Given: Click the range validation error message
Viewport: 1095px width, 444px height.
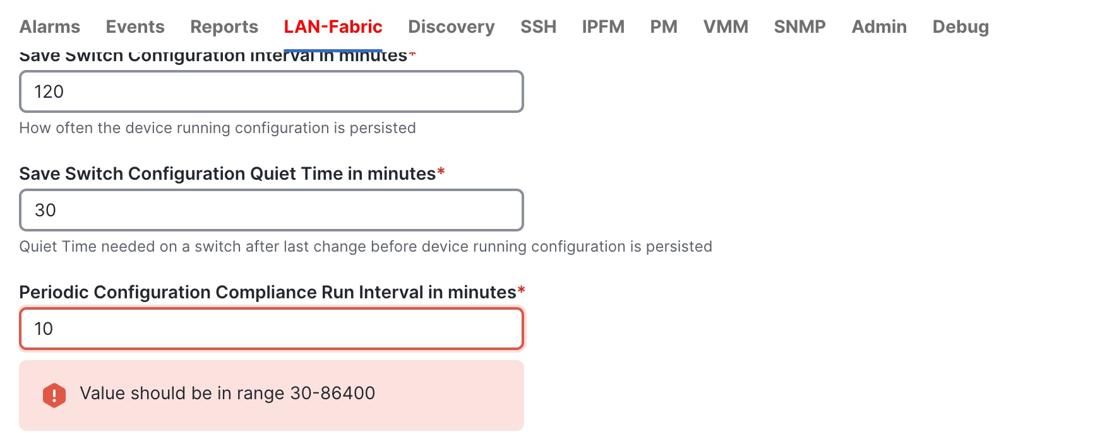Looking at the screenshot, I should [227, 393].
